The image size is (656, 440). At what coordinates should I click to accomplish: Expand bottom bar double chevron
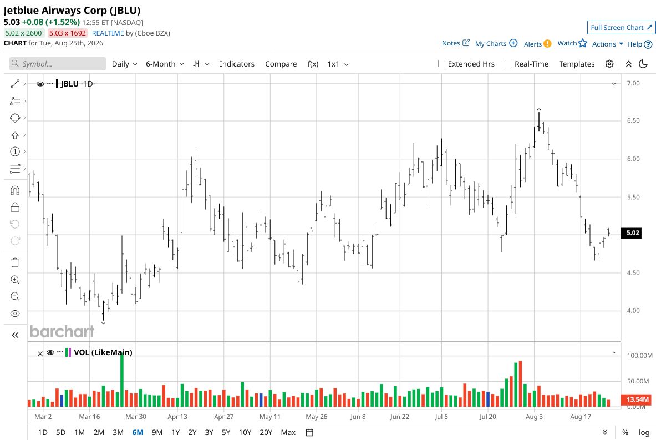pyautogui.click(x=604, y=432)
